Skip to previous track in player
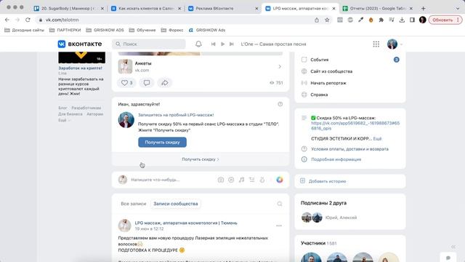Viewport: 465px width, 262px height. [213, 44]
